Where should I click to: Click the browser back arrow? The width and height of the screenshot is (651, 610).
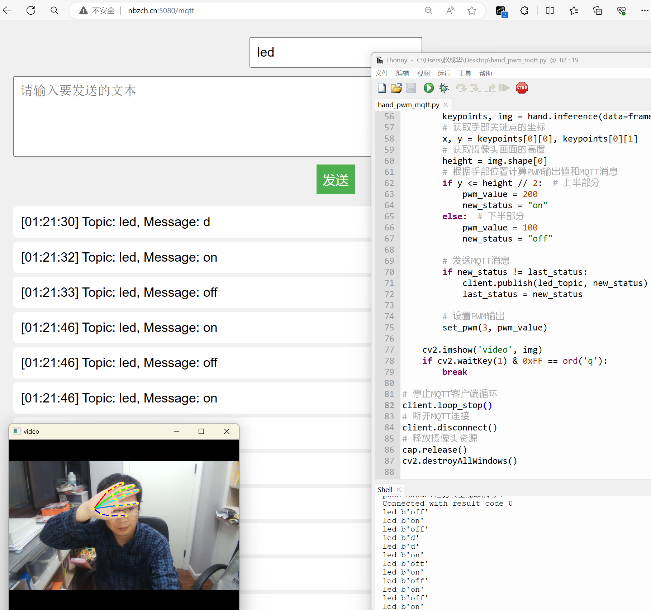[8, 11]
